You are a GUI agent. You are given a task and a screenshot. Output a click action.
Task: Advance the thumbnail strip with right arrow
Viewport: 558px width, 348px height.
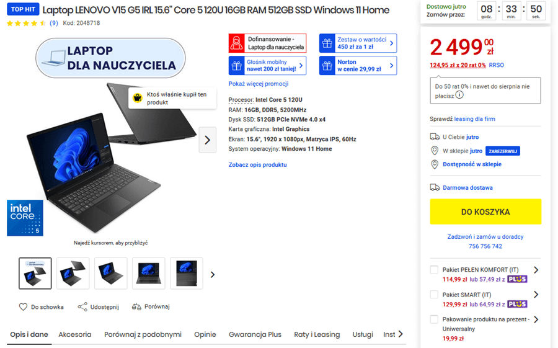(x=213, y=275)
